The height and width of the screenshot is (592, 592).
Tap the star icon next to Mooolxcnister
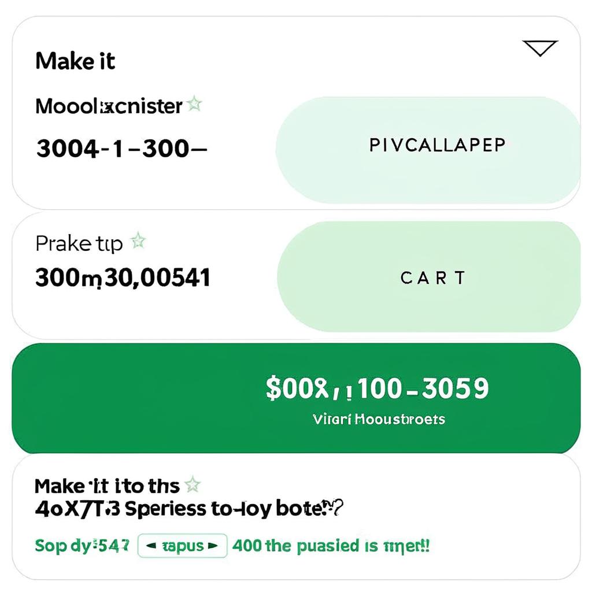tap(194, 103)
